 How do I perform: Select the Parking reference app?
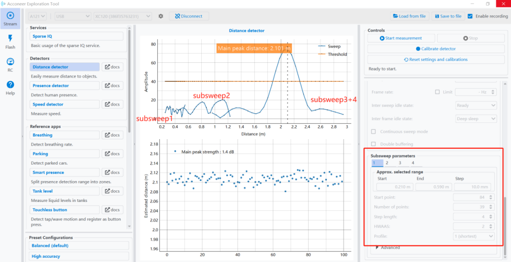pyautogui.click(x=64, y=154)
